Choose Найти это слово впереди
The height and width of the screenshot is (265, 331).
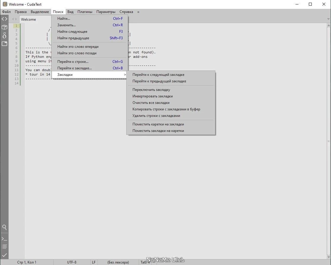pos(90,47)
